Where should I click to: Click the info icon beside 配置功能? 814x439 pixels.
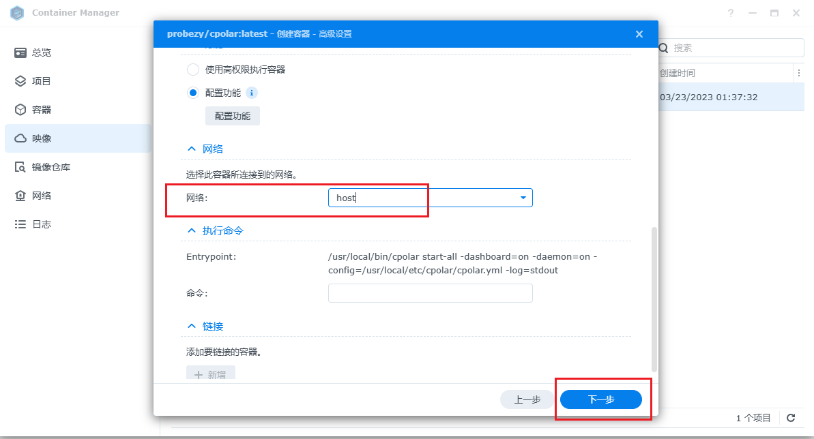coord(251,93)
